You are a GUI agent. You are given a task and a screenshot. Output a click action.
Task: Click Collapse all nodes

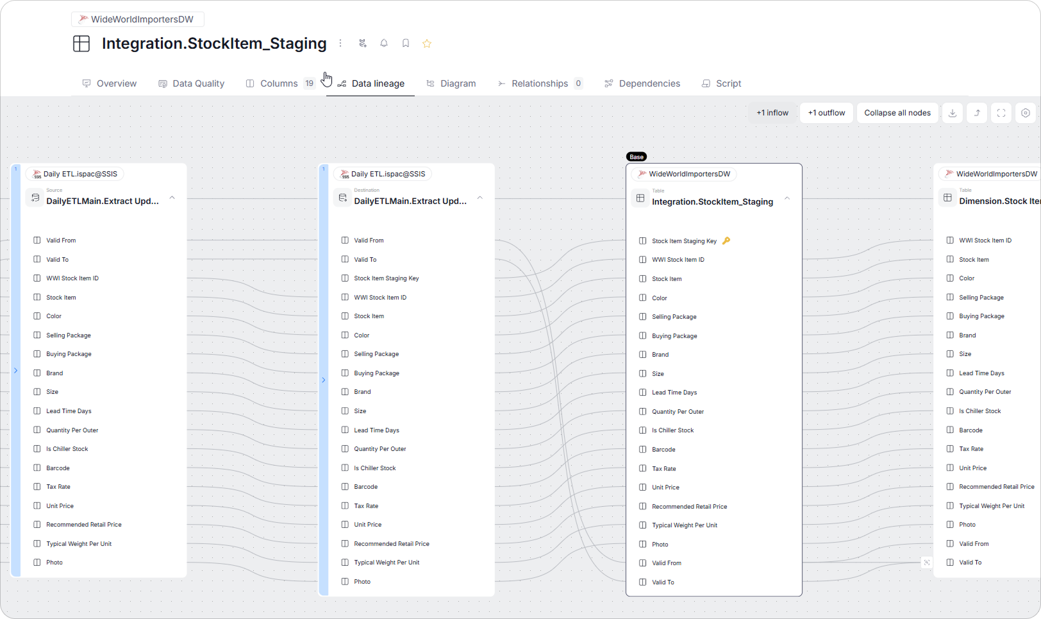click(x=897, y=112)
